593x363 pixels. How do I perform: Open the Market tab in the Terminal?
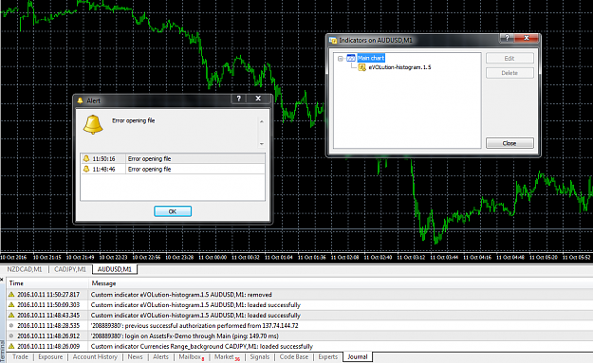pyautogui.click(x=227, y=357)
